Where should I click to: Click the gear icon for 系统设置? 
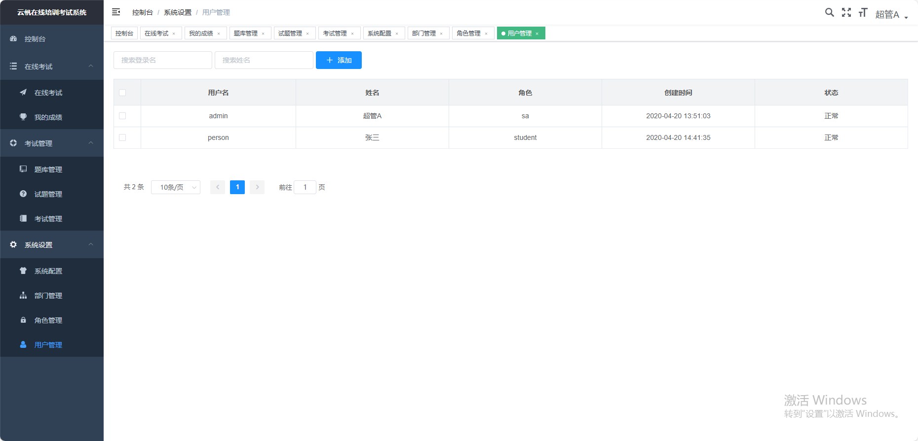coord(13,244)
